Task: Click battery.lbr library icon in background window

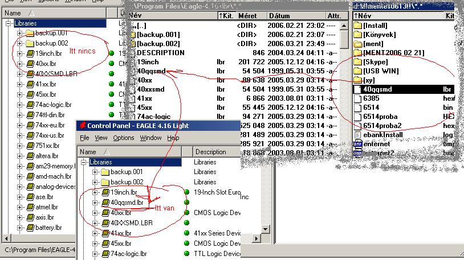Action: 30,228
